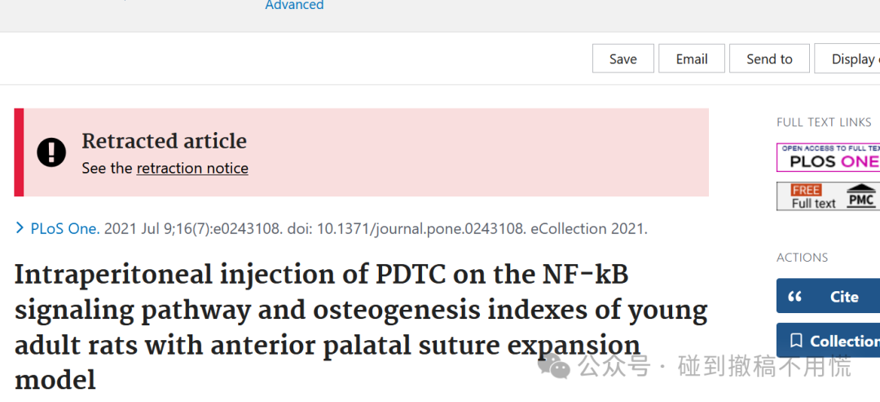Screen dimensions: 880x402
Task: Open the Display options button
Action: [847, 59]
